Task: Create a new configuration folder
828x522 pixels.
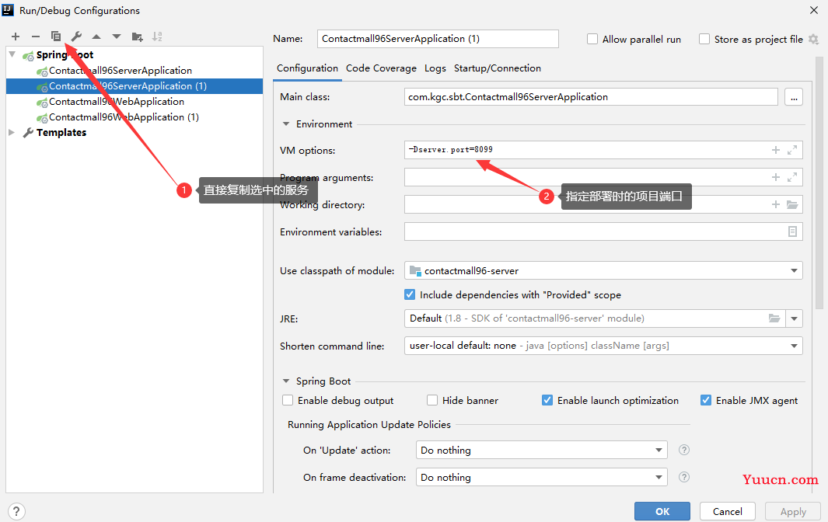Action: (138, 37)
